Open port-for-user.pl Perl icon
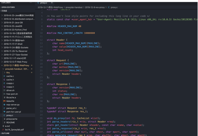This screenshot has height=136, width=198. (4, 112)
